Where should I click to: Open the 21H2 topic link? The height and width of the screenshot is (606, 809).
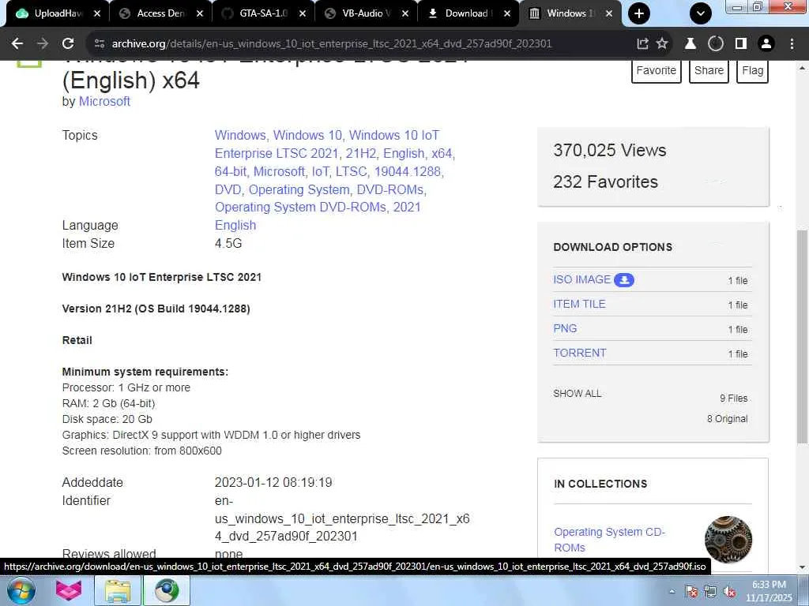click(360, 154)
